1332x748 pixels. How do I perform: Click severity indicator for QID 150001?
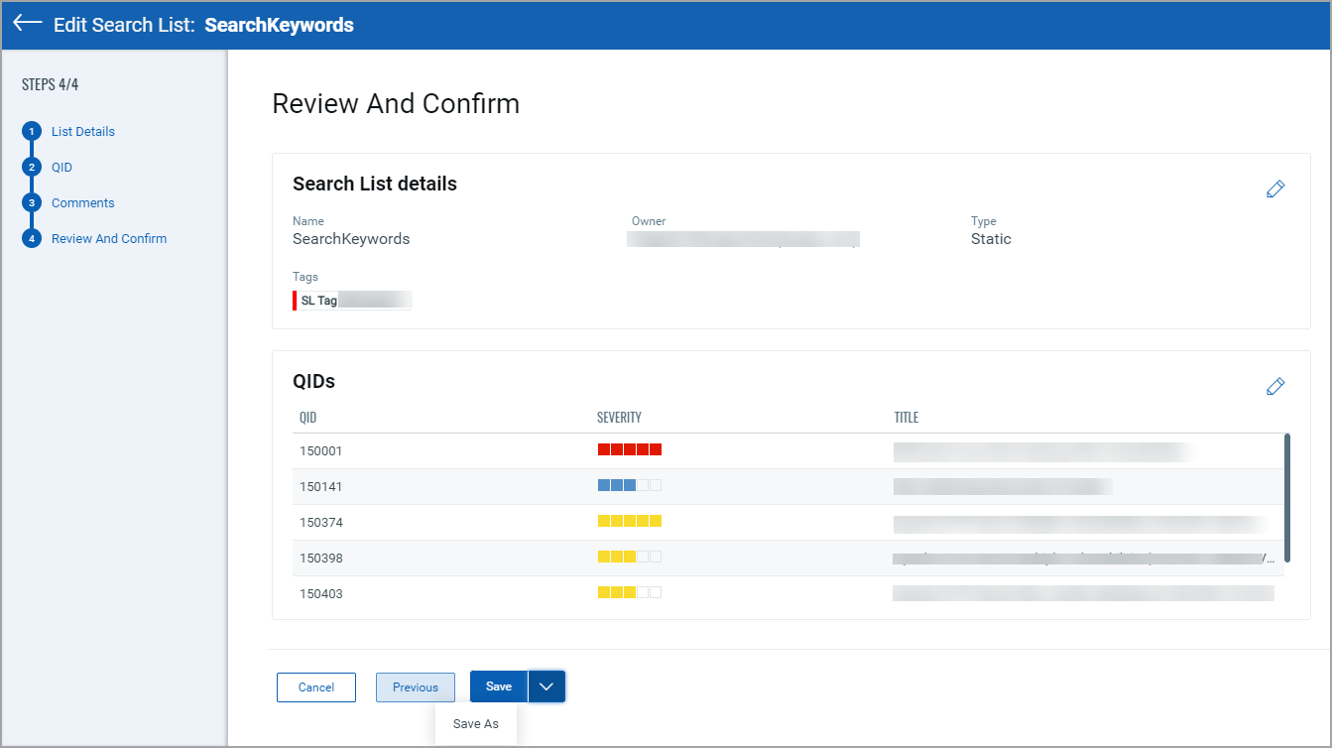629,449
